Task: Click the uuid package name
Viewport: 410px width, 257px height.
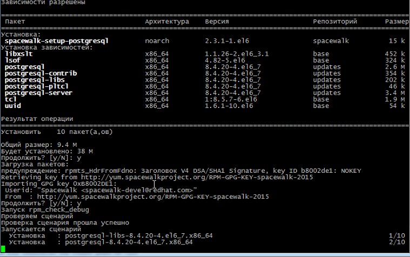Action: [12, 106]
